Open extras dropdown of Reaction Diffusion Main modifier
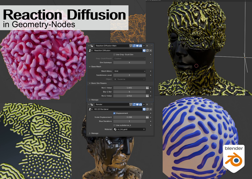252x179 pixels. [x=144, y=46]
